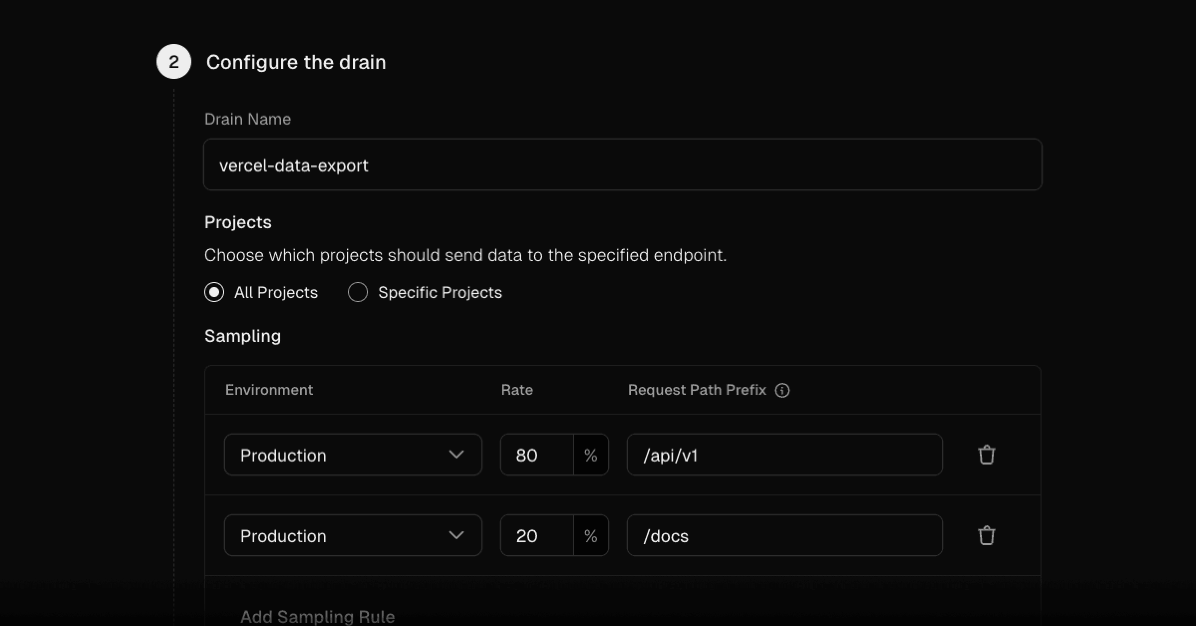Click the radio dot marking All Projects selected
The height and width of the screenshot is (626, 1196).
[x=214, y=293]
